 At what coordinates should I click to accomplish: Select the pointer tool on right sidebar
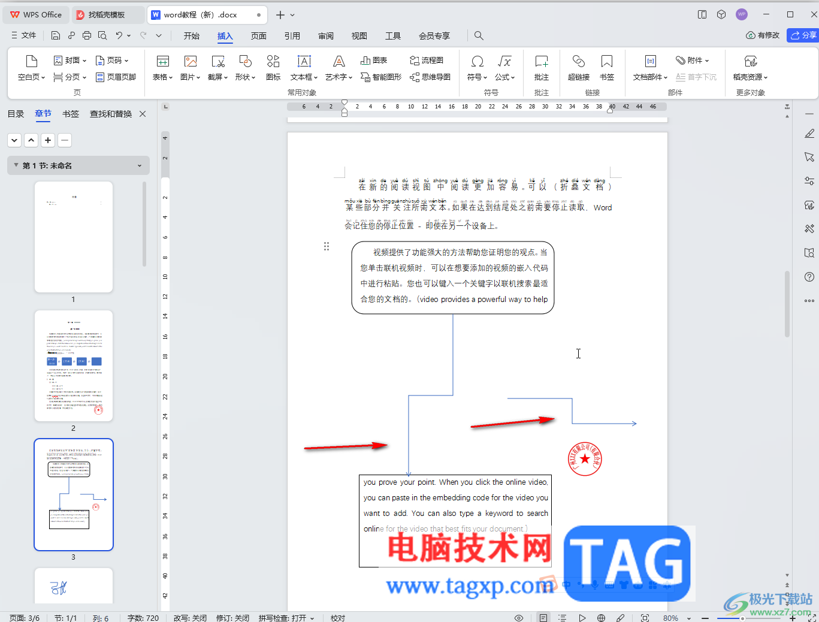tap(809, 157)
